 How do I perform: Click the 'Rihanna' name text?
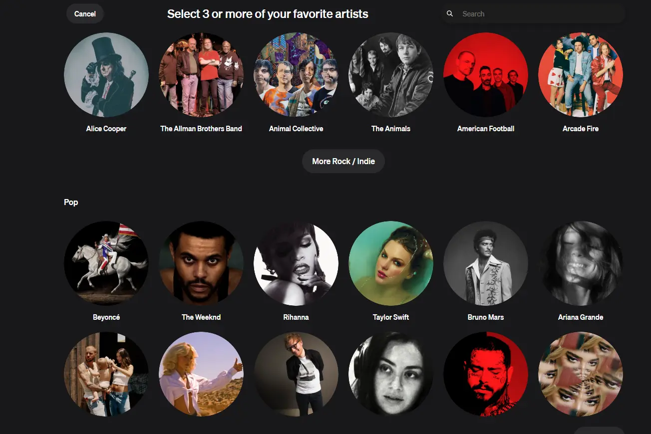[296, 317]
